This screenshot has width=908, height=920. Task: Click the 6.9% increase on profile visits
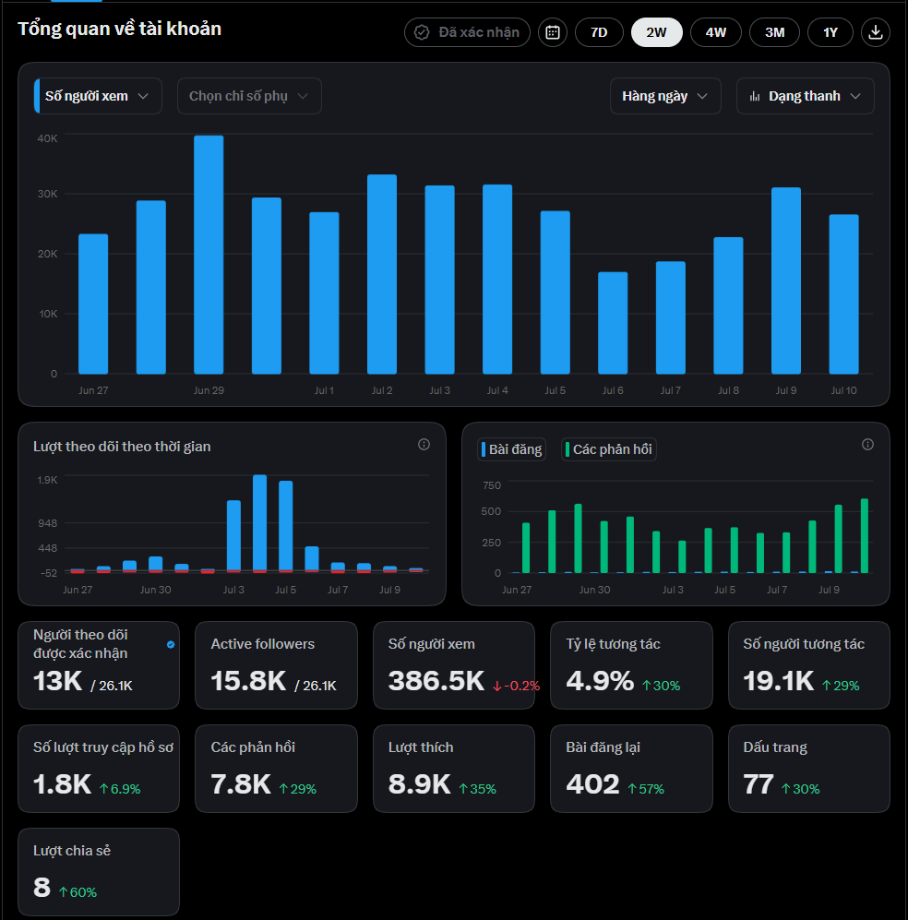pyautogui.click(x=120, y=789)
